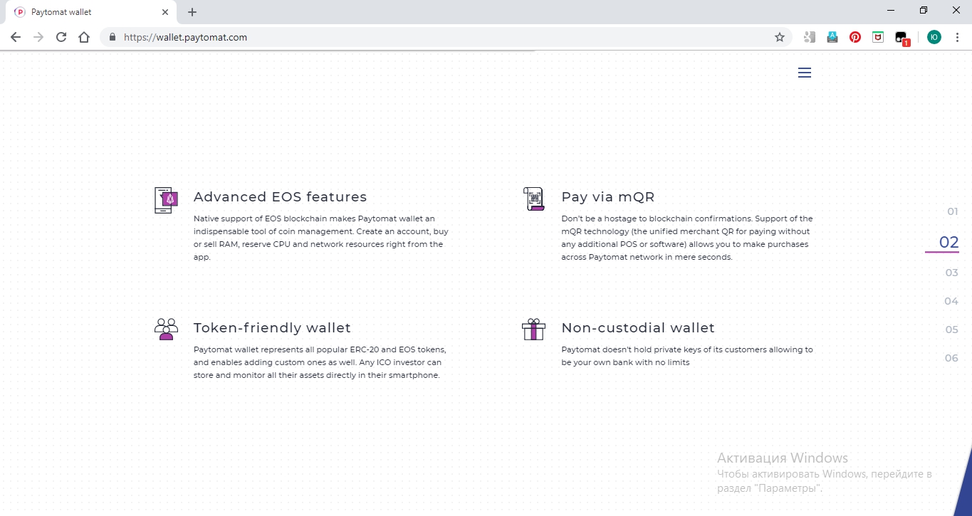
Task: Open the Chrome three-dot menu
Action: (x=958, y=37)
